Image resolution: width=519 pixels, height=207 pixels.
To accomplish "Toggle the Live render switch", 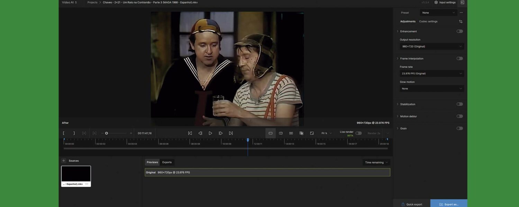I will tap(358, 133).
